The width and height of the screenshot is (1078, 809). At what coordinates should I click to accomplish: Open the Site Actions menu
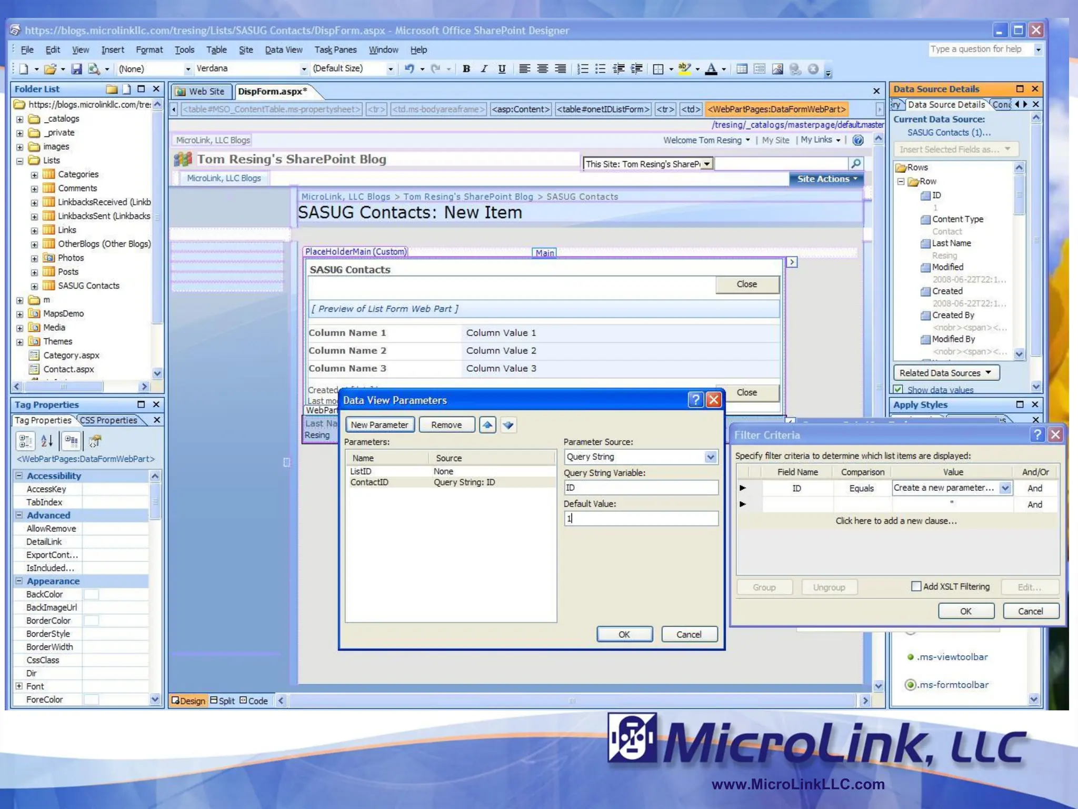826,179
